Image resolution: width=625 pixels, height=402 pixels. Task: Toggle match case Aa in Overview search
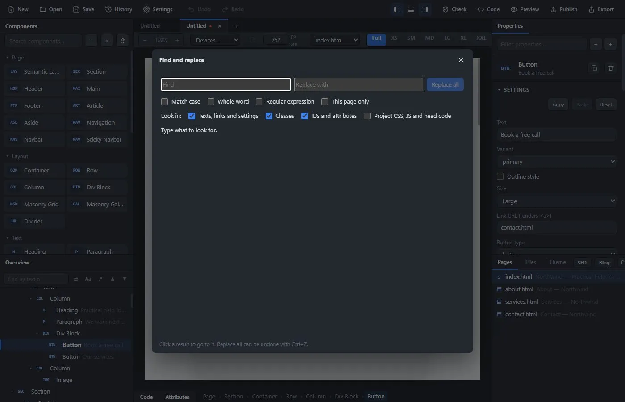pos(88,279)
